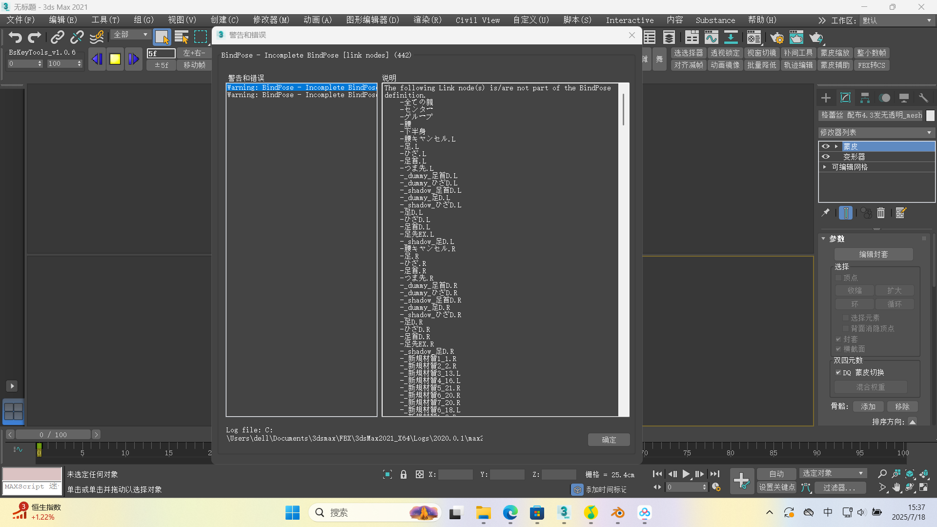Open the Curve Editor icon
This screenshot has height=527, width=937.
pos(712,37)
